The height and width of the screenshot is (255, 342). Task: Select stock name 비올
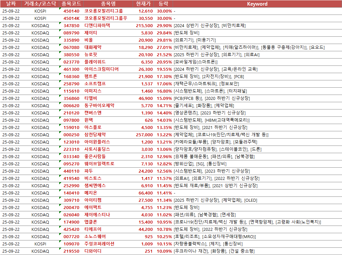[x=89, y=40]
